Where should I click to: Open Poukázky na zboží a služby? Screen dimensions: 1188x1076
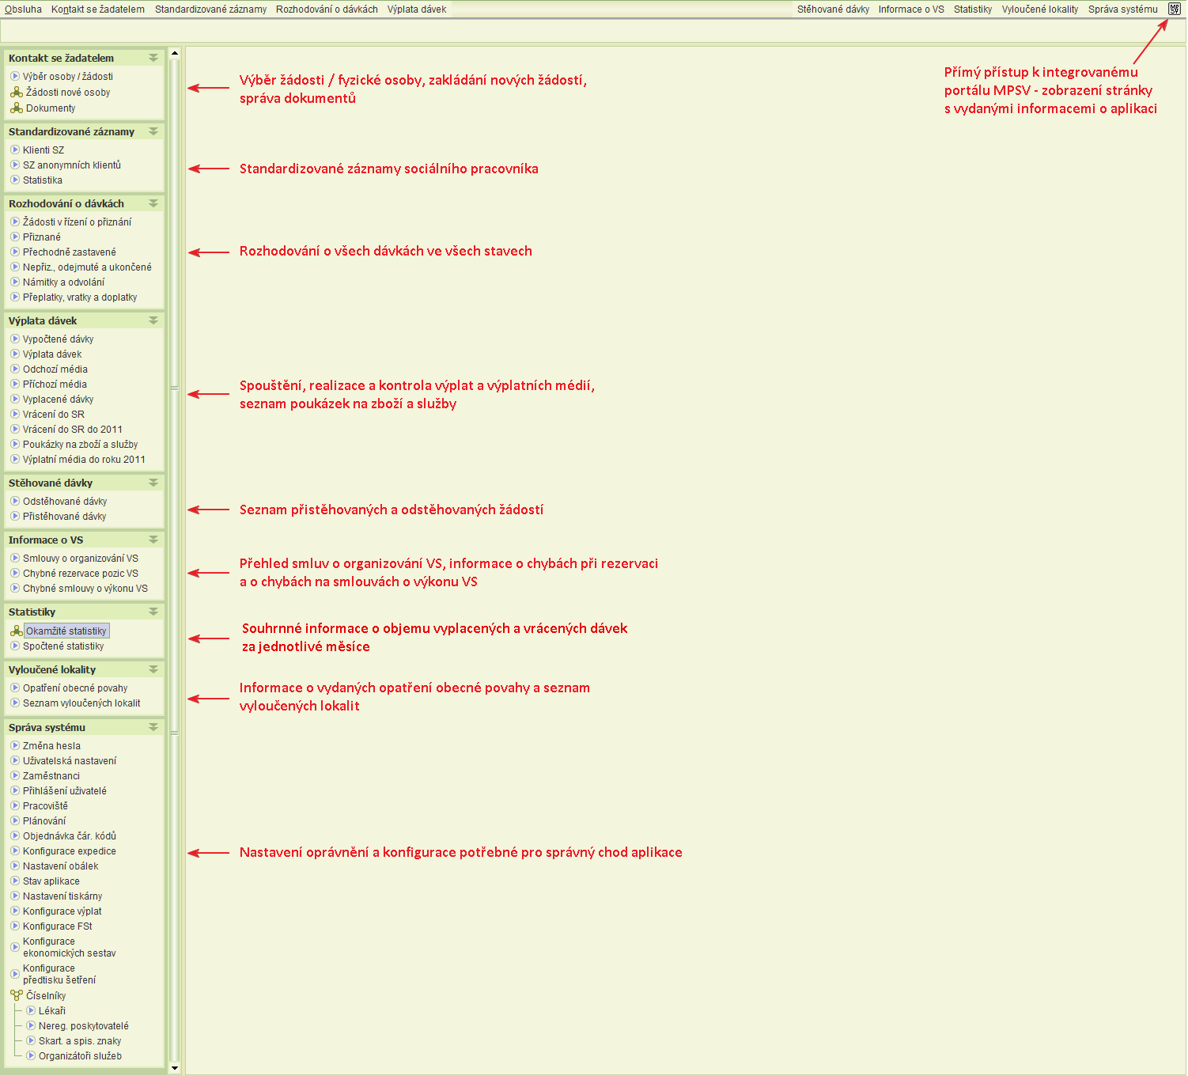click(x=80, y=445)
